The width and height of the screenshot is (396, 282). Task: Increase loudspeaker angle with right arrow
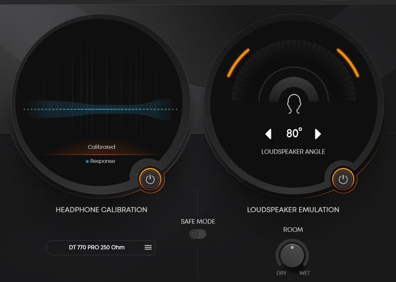point(318,134)
